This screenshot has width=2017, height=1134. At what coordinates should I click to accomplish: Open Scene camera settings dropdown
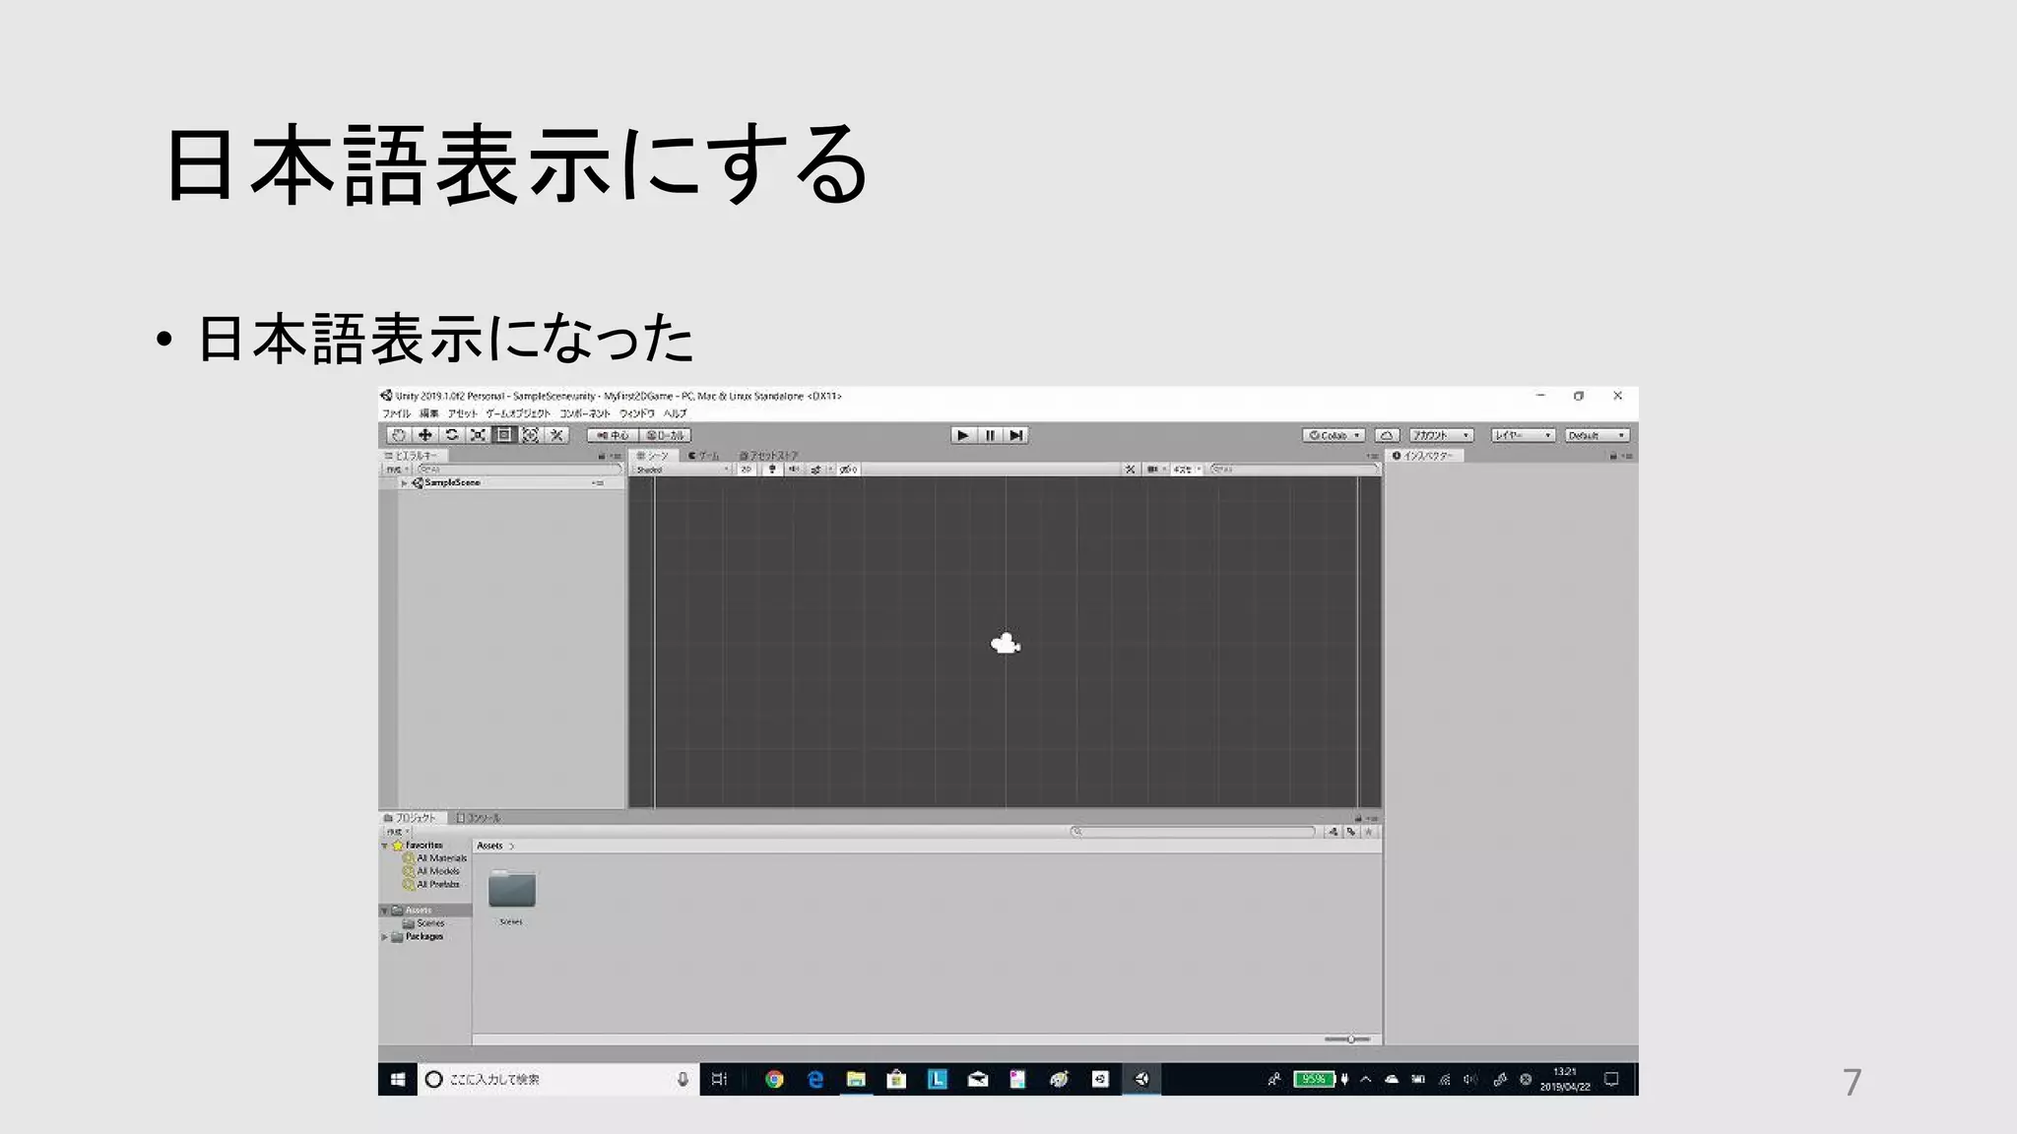[1154, 470]
